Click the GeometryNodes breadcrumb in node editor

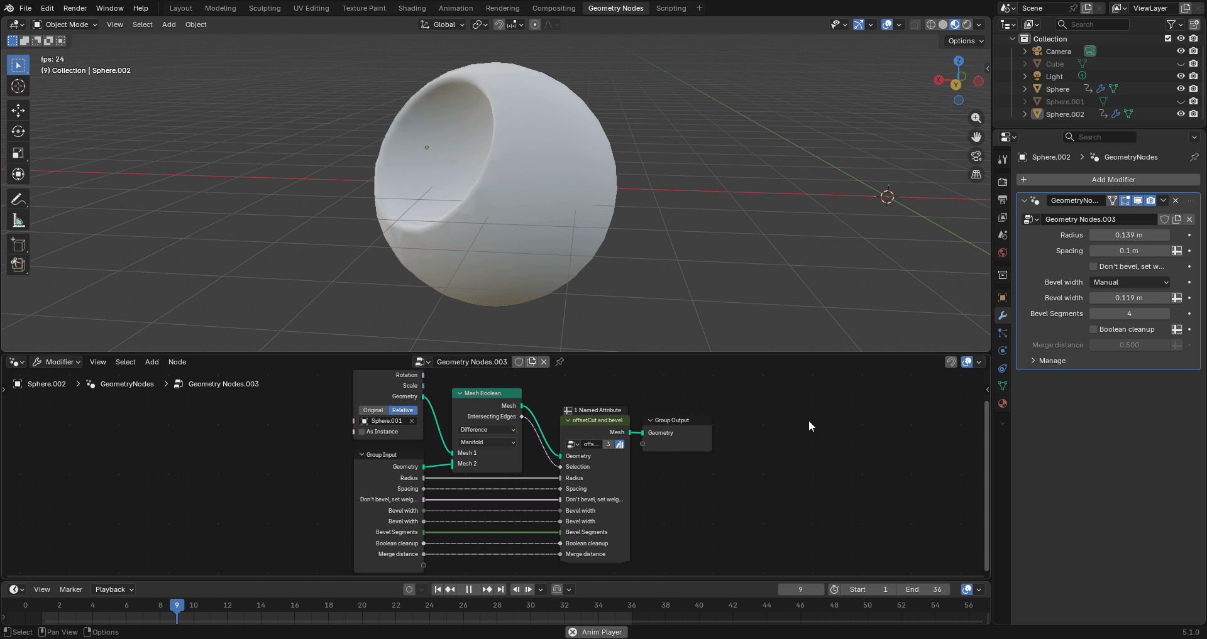tap(127, 384)
